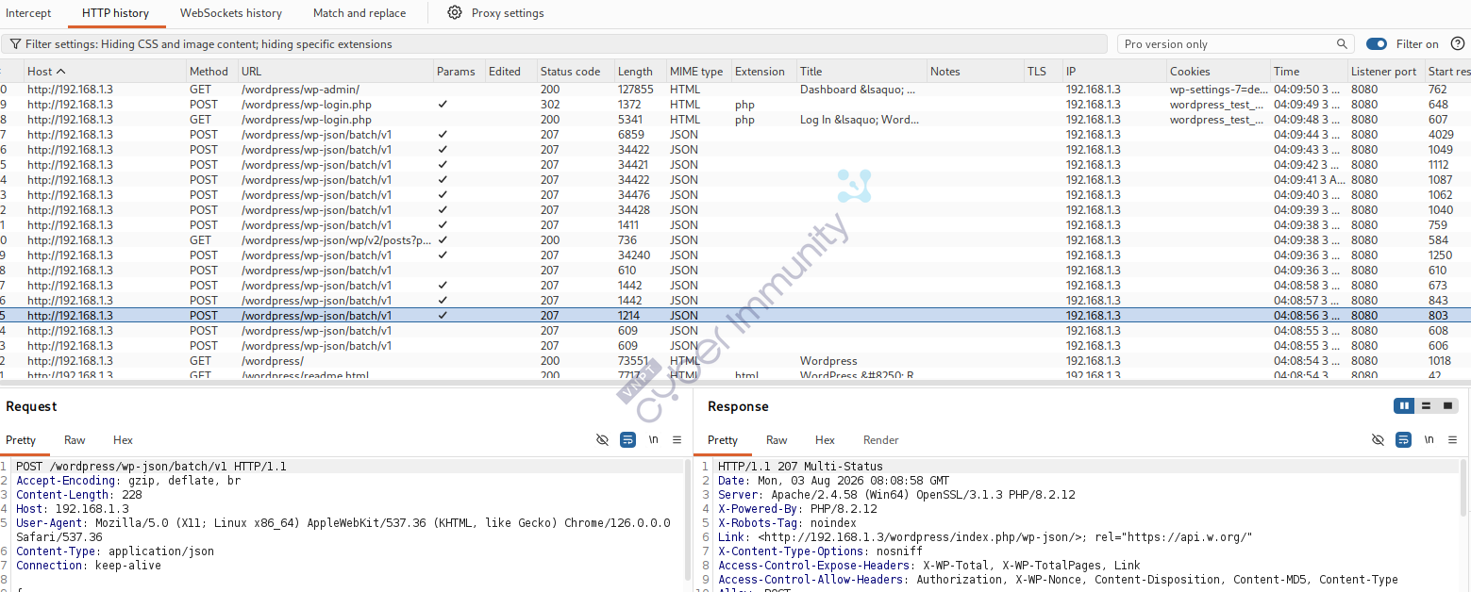Open Response pane hamburger options menu
Viewport: 1471px width, 592px height.
(x=1452, y=440)
